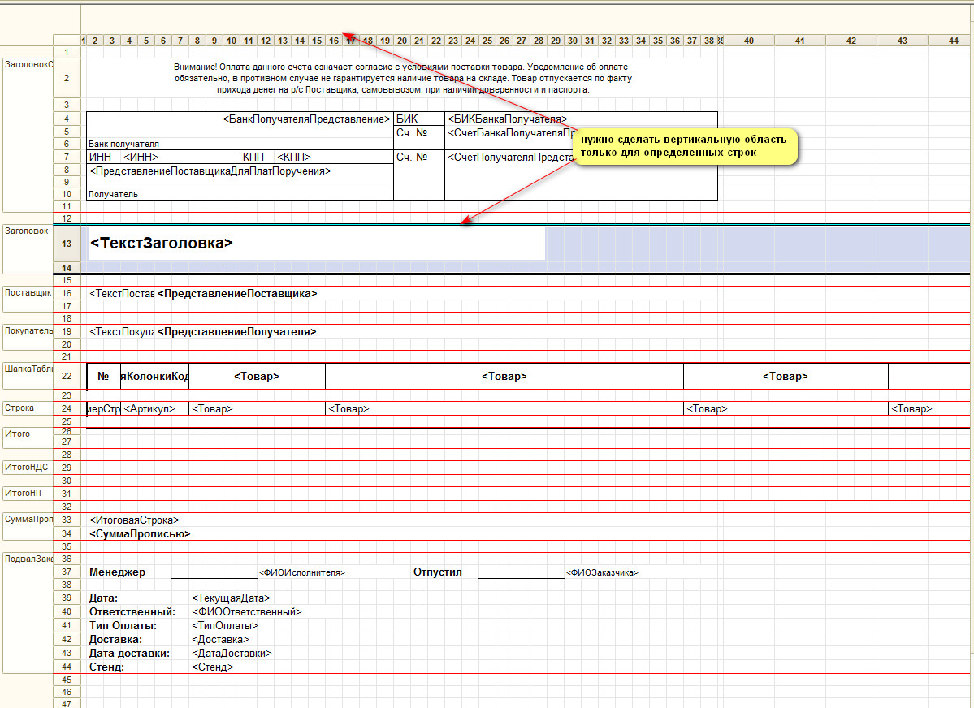Click the <ПредставлениеПоставщика> cell

point(237,294)
